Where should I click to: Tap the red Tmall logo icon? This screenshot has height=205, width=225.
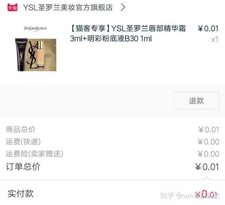tap(12, 7)
